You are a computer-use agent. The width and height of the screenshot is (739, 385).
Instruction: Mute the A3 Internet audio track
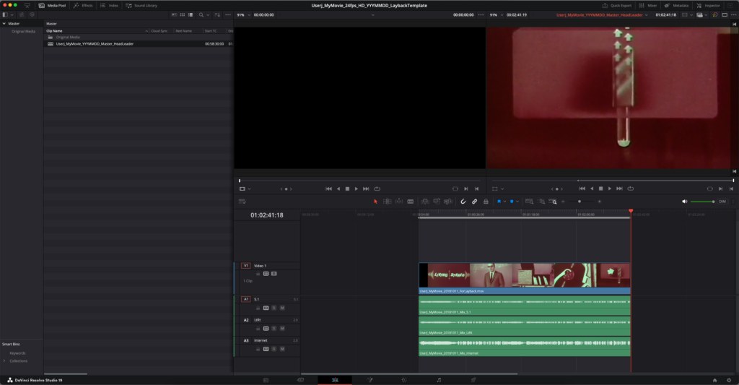282,349
